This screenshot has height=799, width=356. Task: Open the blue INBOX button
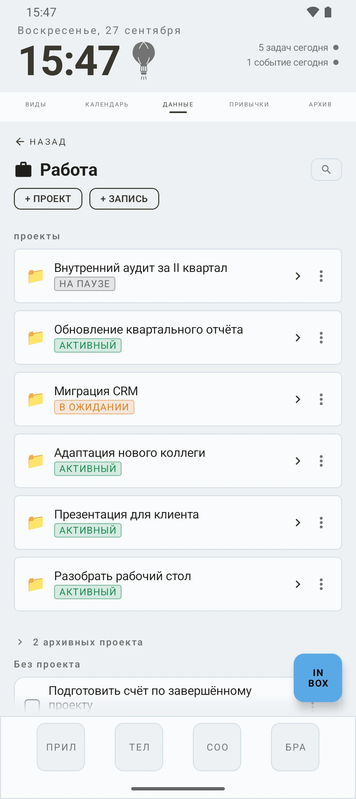318,678
